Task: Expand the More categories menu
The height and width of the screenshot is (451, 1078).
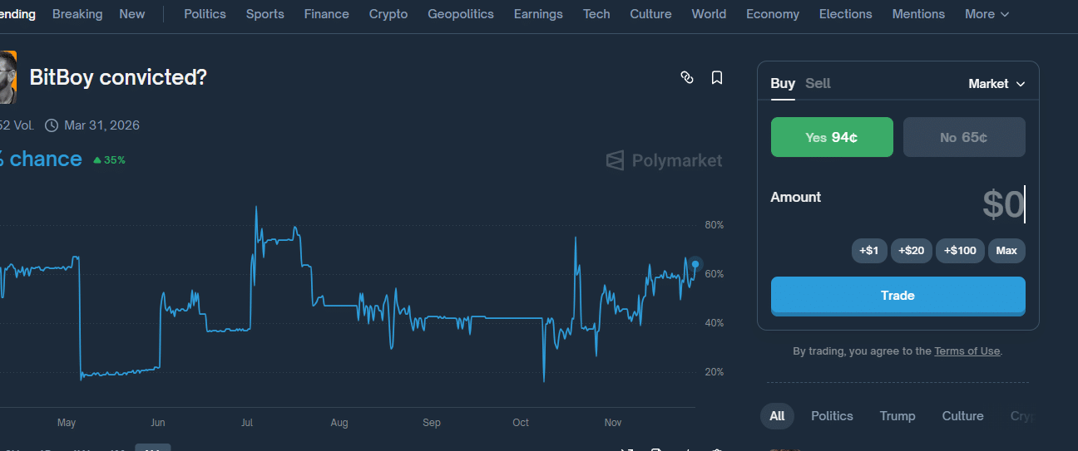Action: point(987,14)
